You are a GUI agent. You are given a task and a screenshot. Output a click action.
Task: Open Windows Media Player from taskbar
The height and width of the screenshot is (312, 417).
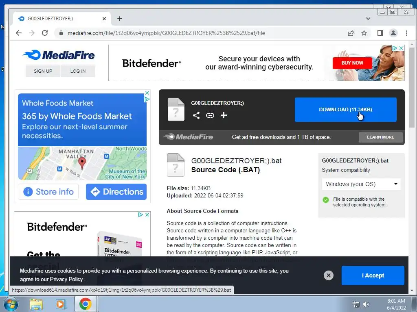60,304
